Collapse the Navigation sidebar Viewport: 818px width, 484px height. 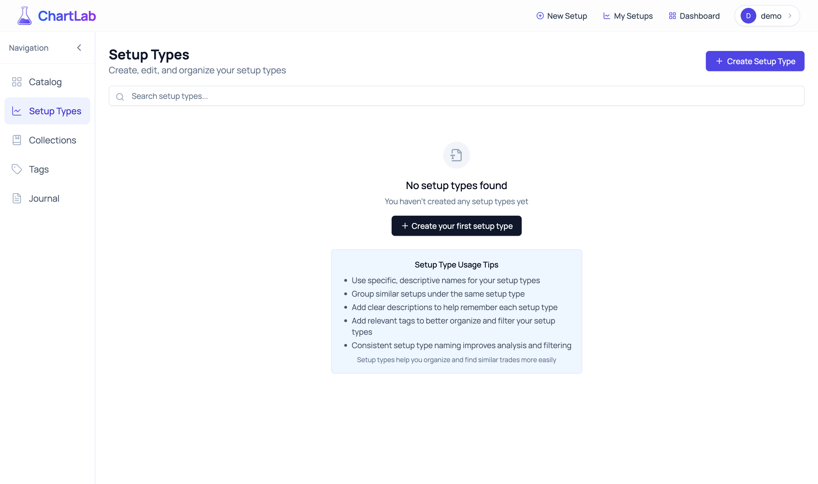click(x=79, y=48)
